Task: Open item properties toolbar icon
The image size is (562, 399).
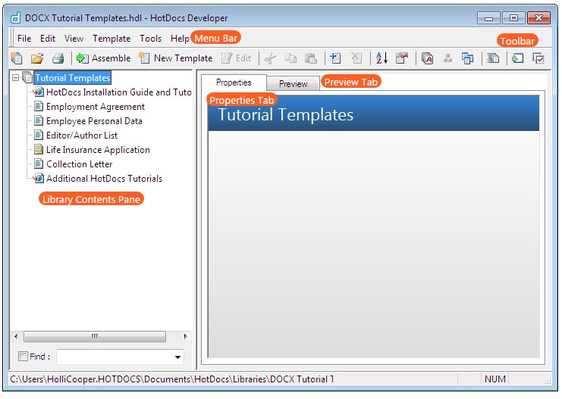Action: pos(402,58)
